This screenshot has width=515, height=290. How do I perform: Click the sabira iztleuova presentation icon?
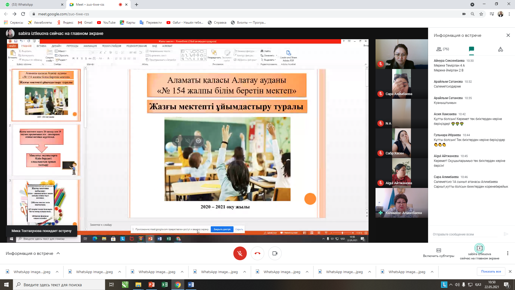479,248
